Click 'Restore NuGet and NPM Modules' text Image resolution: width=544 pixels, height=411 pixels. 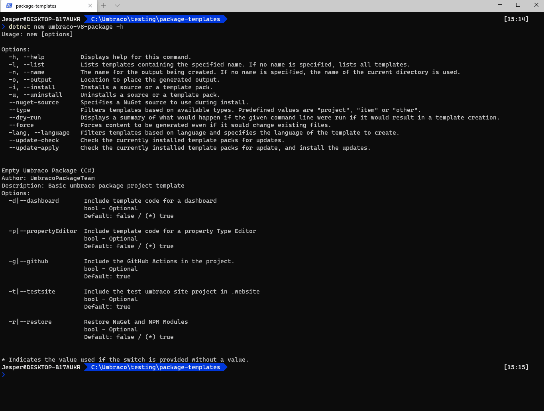[x=136, y=322]
